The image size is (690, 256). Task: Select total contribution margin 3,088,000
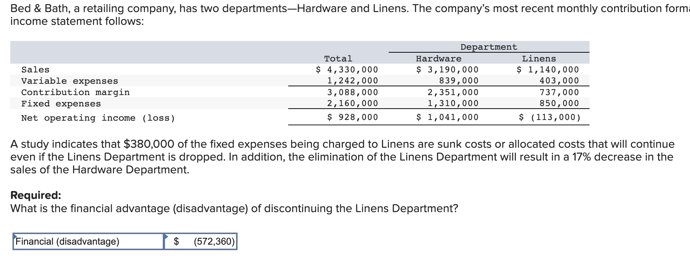352,92
